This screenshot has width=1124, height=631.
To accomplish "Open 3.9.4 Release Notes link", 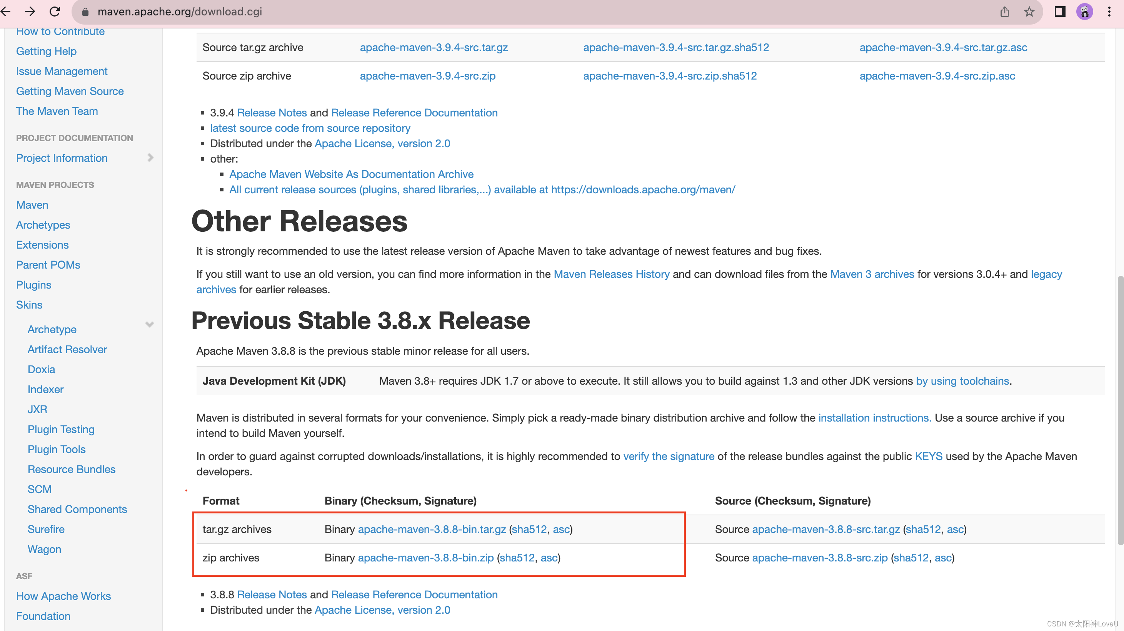I will tap(272, 113).
